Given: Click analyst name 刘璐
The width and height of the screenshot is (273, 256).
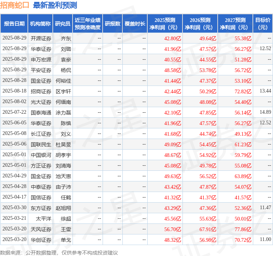Looking at the screenshot, I should pyautogui.click(x=66, y=49).
